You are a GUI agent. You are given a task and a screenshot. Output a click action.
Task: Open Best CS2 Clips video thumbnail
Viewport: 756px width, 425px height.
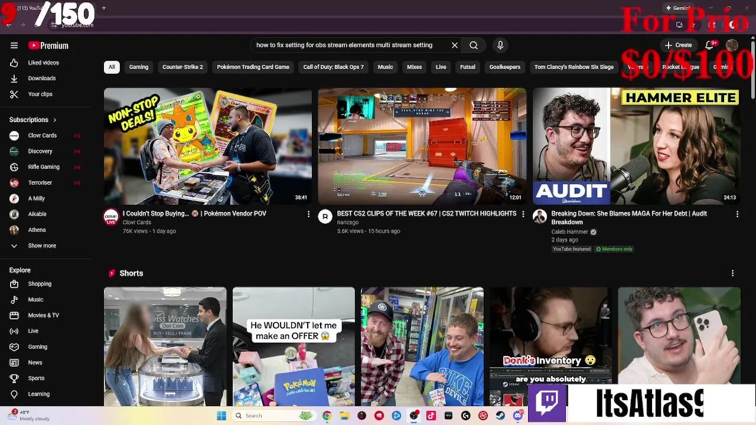(422, 146)
